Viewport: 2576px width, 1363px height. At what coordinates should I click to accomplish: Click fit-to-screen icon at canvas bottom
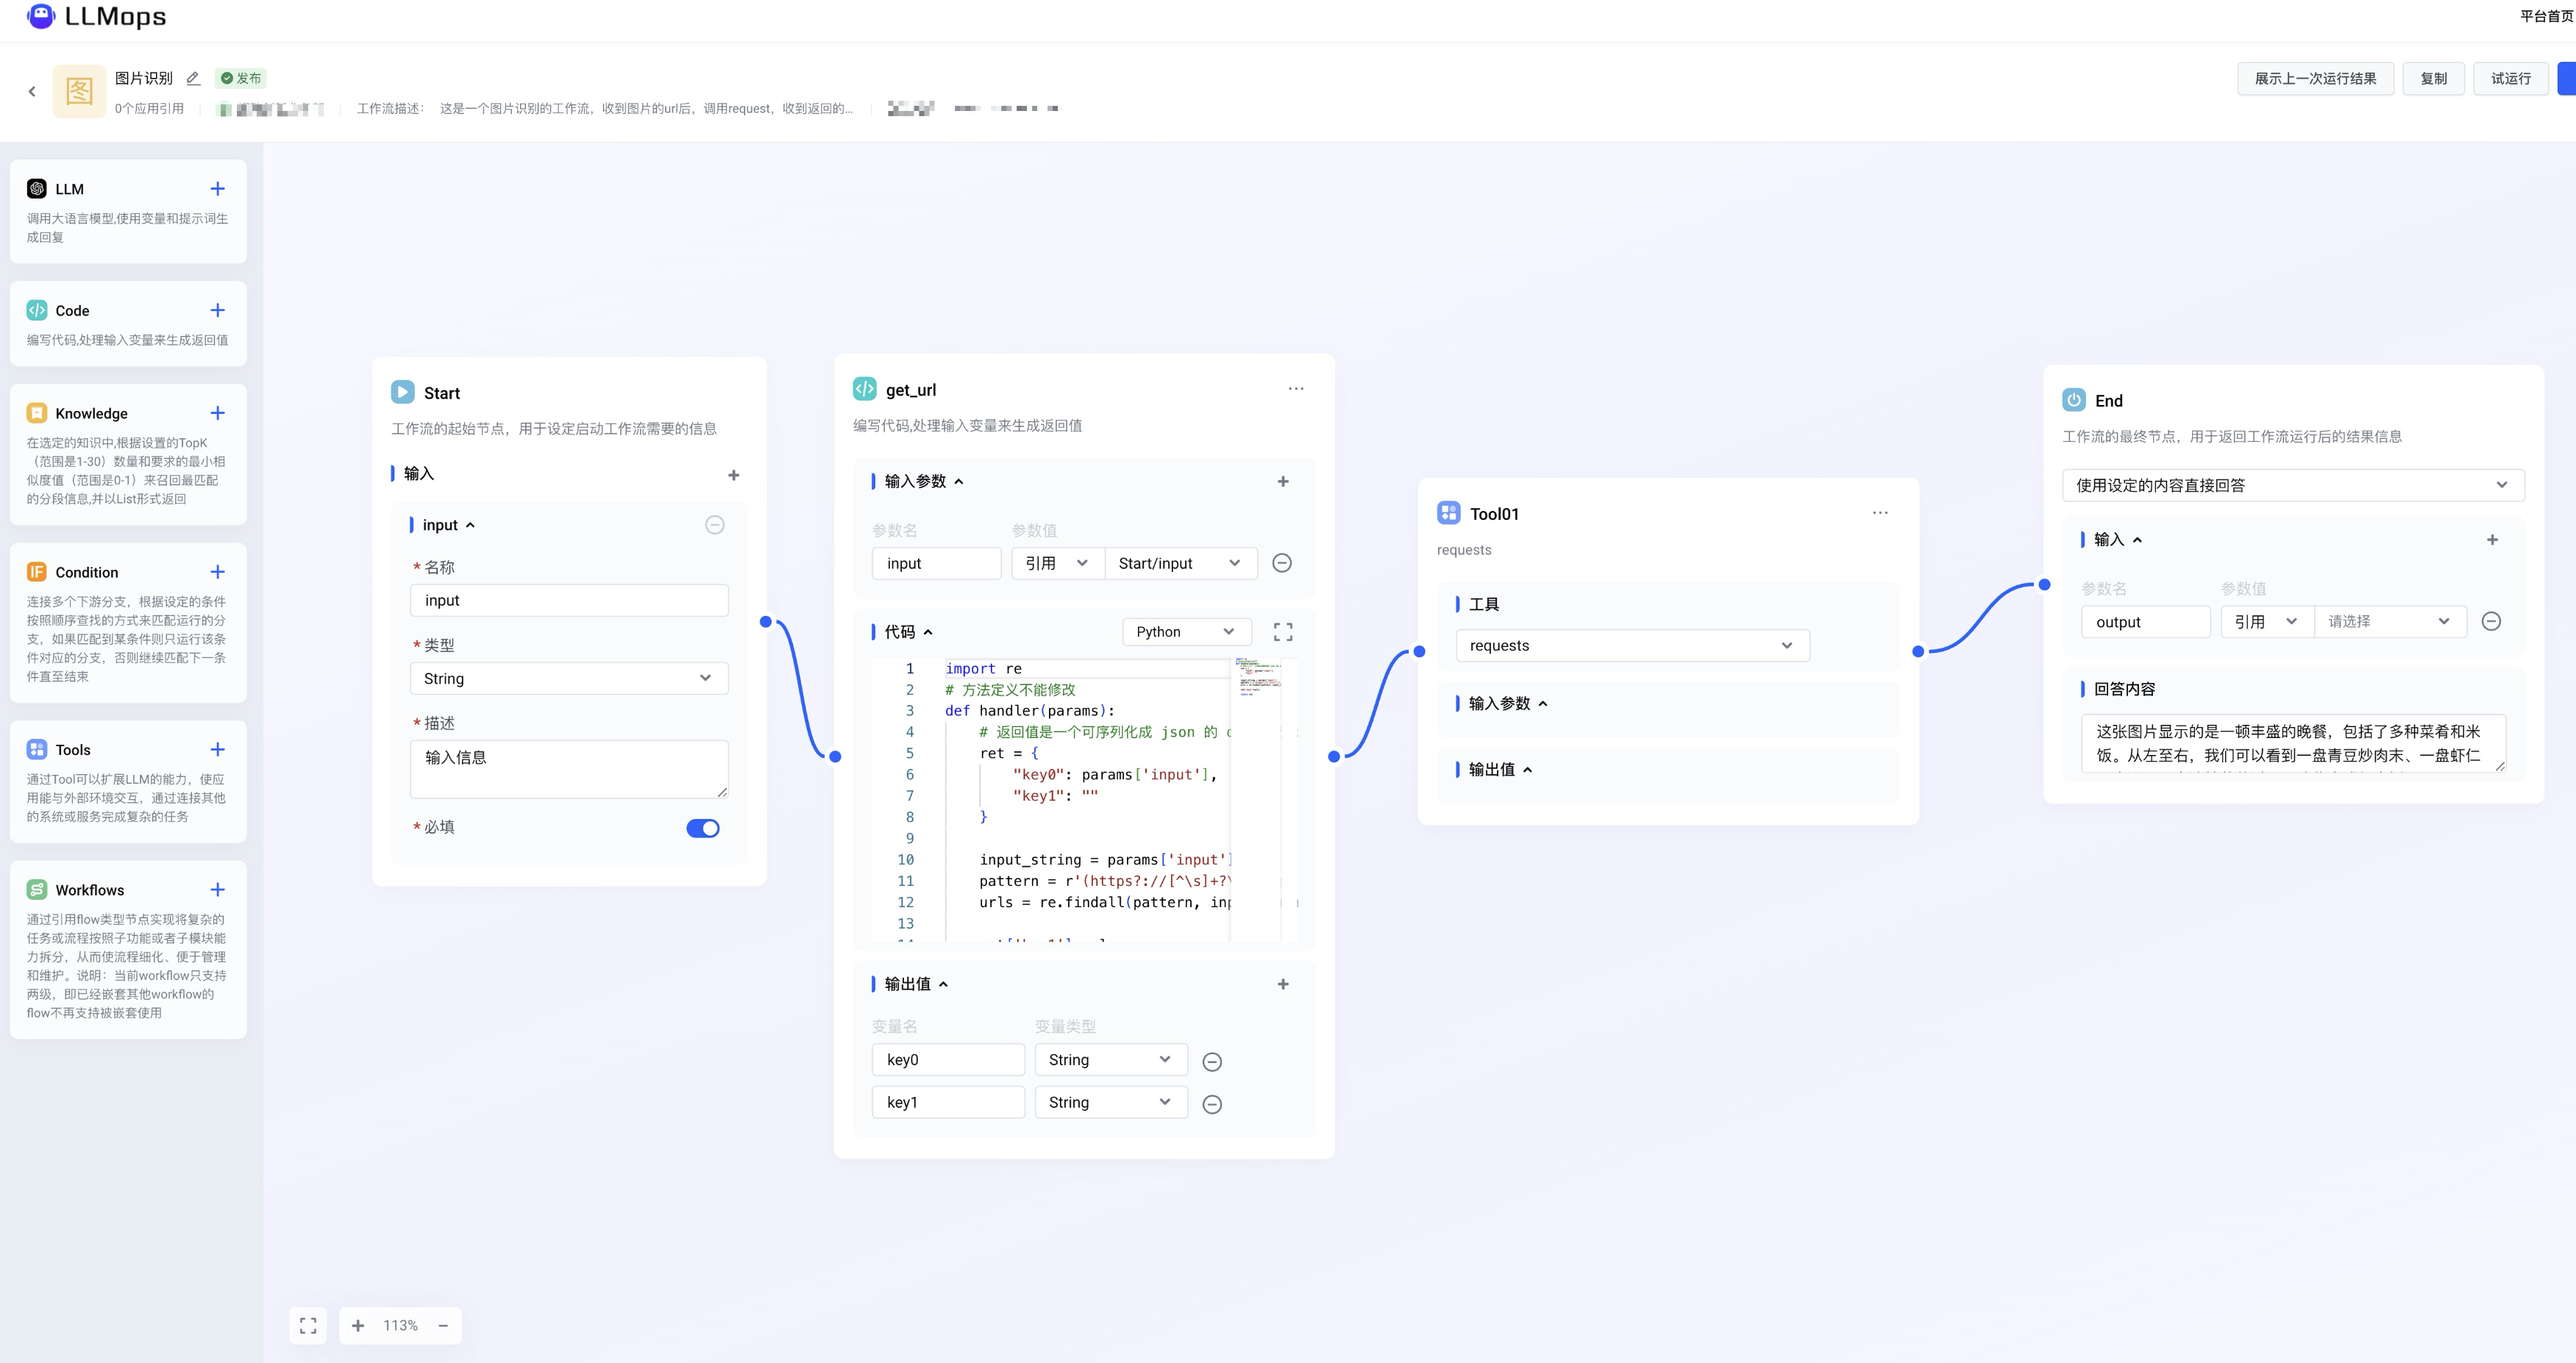308,1325
